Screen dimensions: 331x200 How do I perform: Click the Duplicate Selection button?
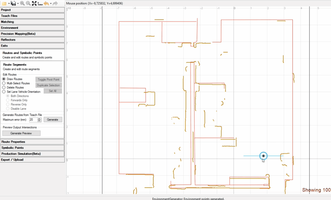[48, 85]
